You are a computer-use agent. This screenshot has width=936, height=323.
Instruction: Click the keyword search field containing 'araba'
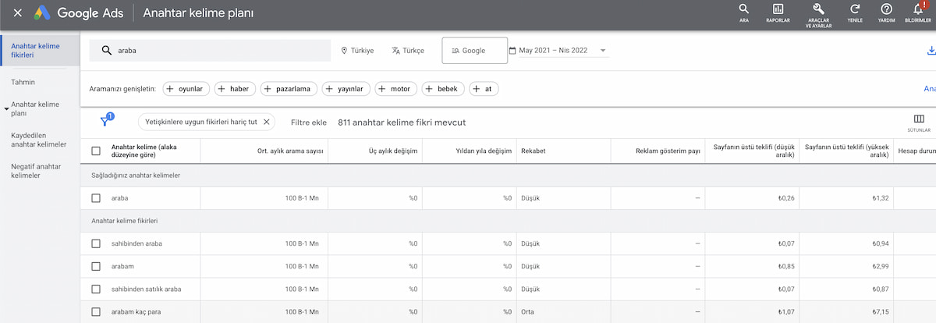coord(211,51)
